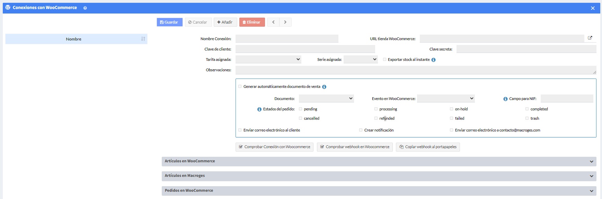The height and width of the screenshot is (199, 602).
Task: Go to next record arrow
Action: coord(285,22)
